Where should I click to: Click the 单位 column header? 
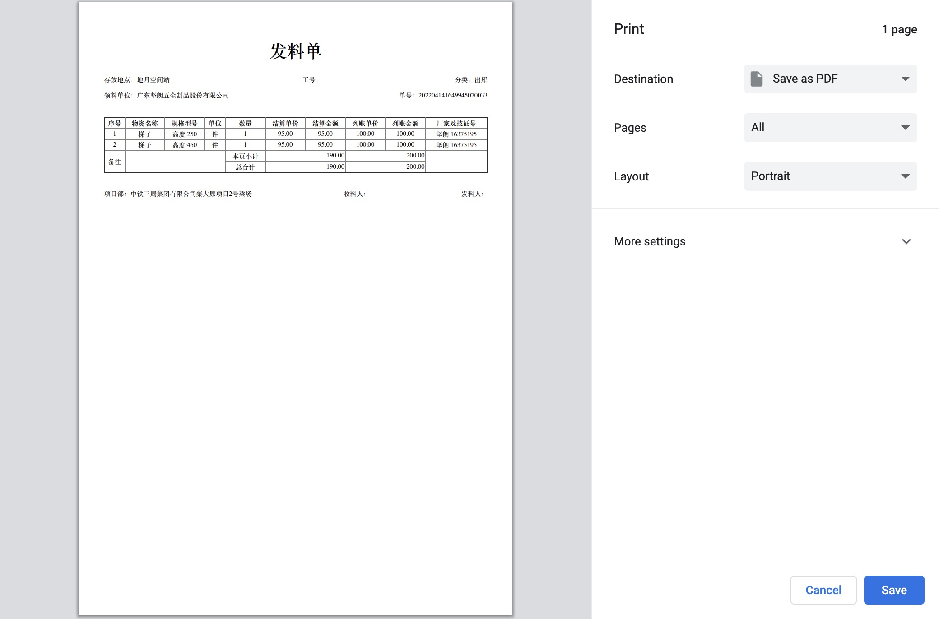(x=215, y=123)
